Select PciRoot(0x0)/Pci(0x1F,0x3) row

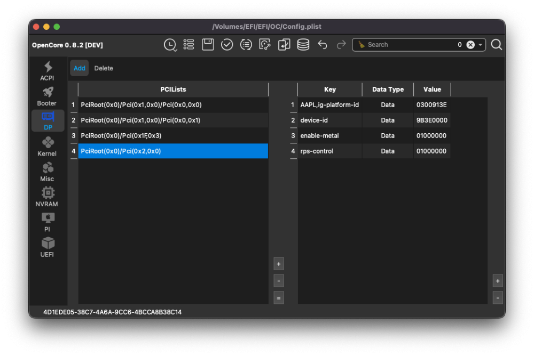click(x=173, y=135)
